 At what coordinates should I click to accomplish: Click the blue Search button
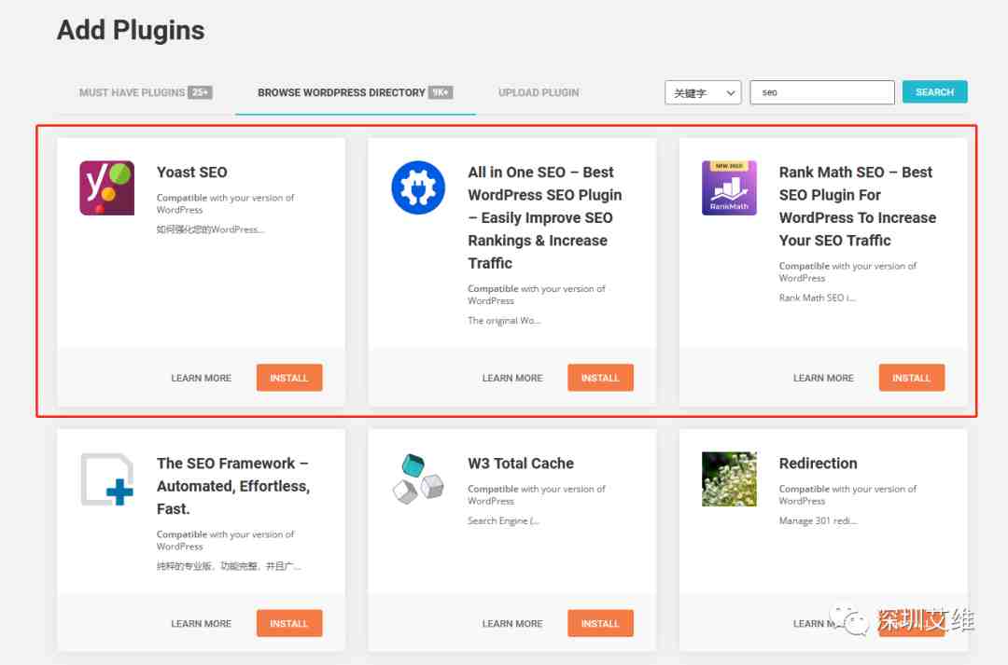pyautogui.click(x=934, y=92)
